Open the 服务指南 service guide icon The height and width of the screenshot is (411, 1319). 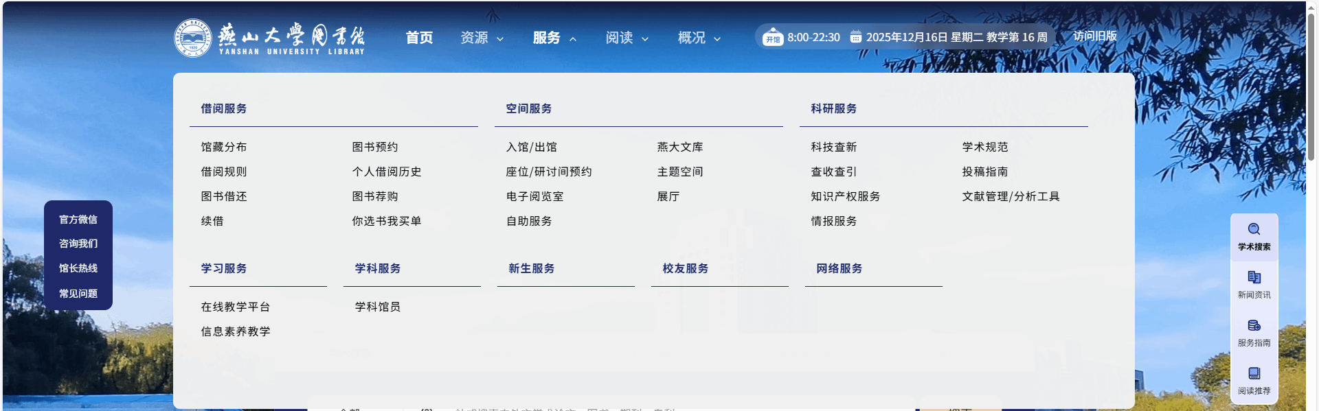point(1254,326)
